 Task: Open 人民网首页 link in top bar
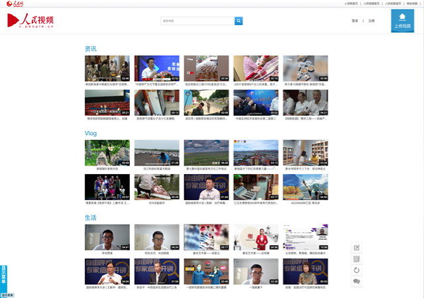click(x=351, y=3)
